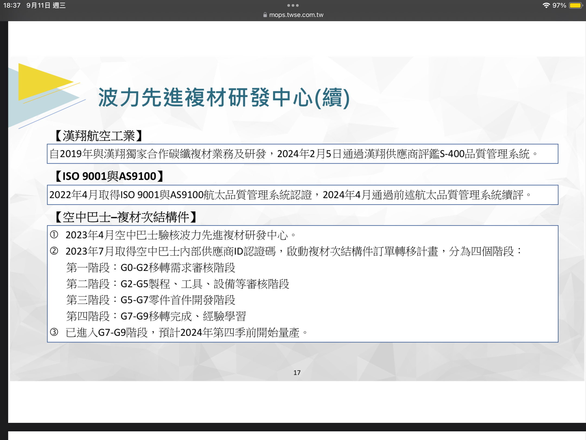Tap circled number ② bullet
Viewport: 586px width, 440px height.
point(54,251)
